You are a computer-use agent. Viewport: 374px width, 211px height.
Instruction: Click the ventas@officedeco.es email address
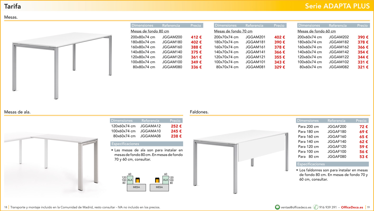point(296,207)
